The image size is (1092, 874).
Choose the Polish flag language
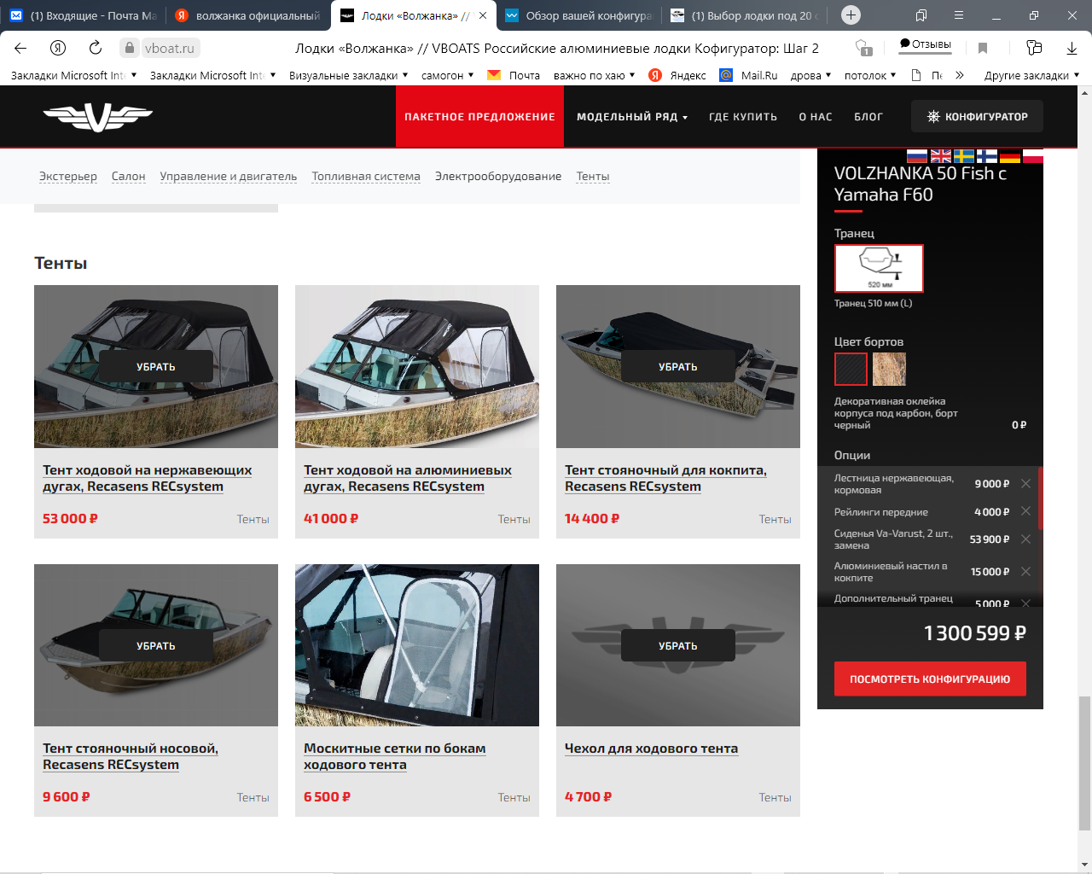(x=1033, y=156)
